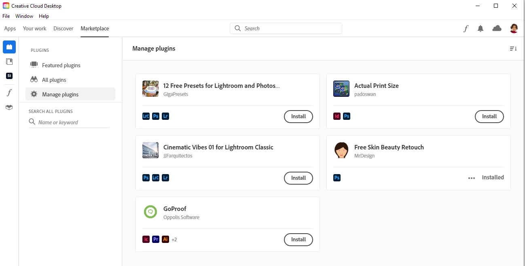525x266 pixels.
Task: Click the plugins icon in left sidebar
Action: [9, 47]
